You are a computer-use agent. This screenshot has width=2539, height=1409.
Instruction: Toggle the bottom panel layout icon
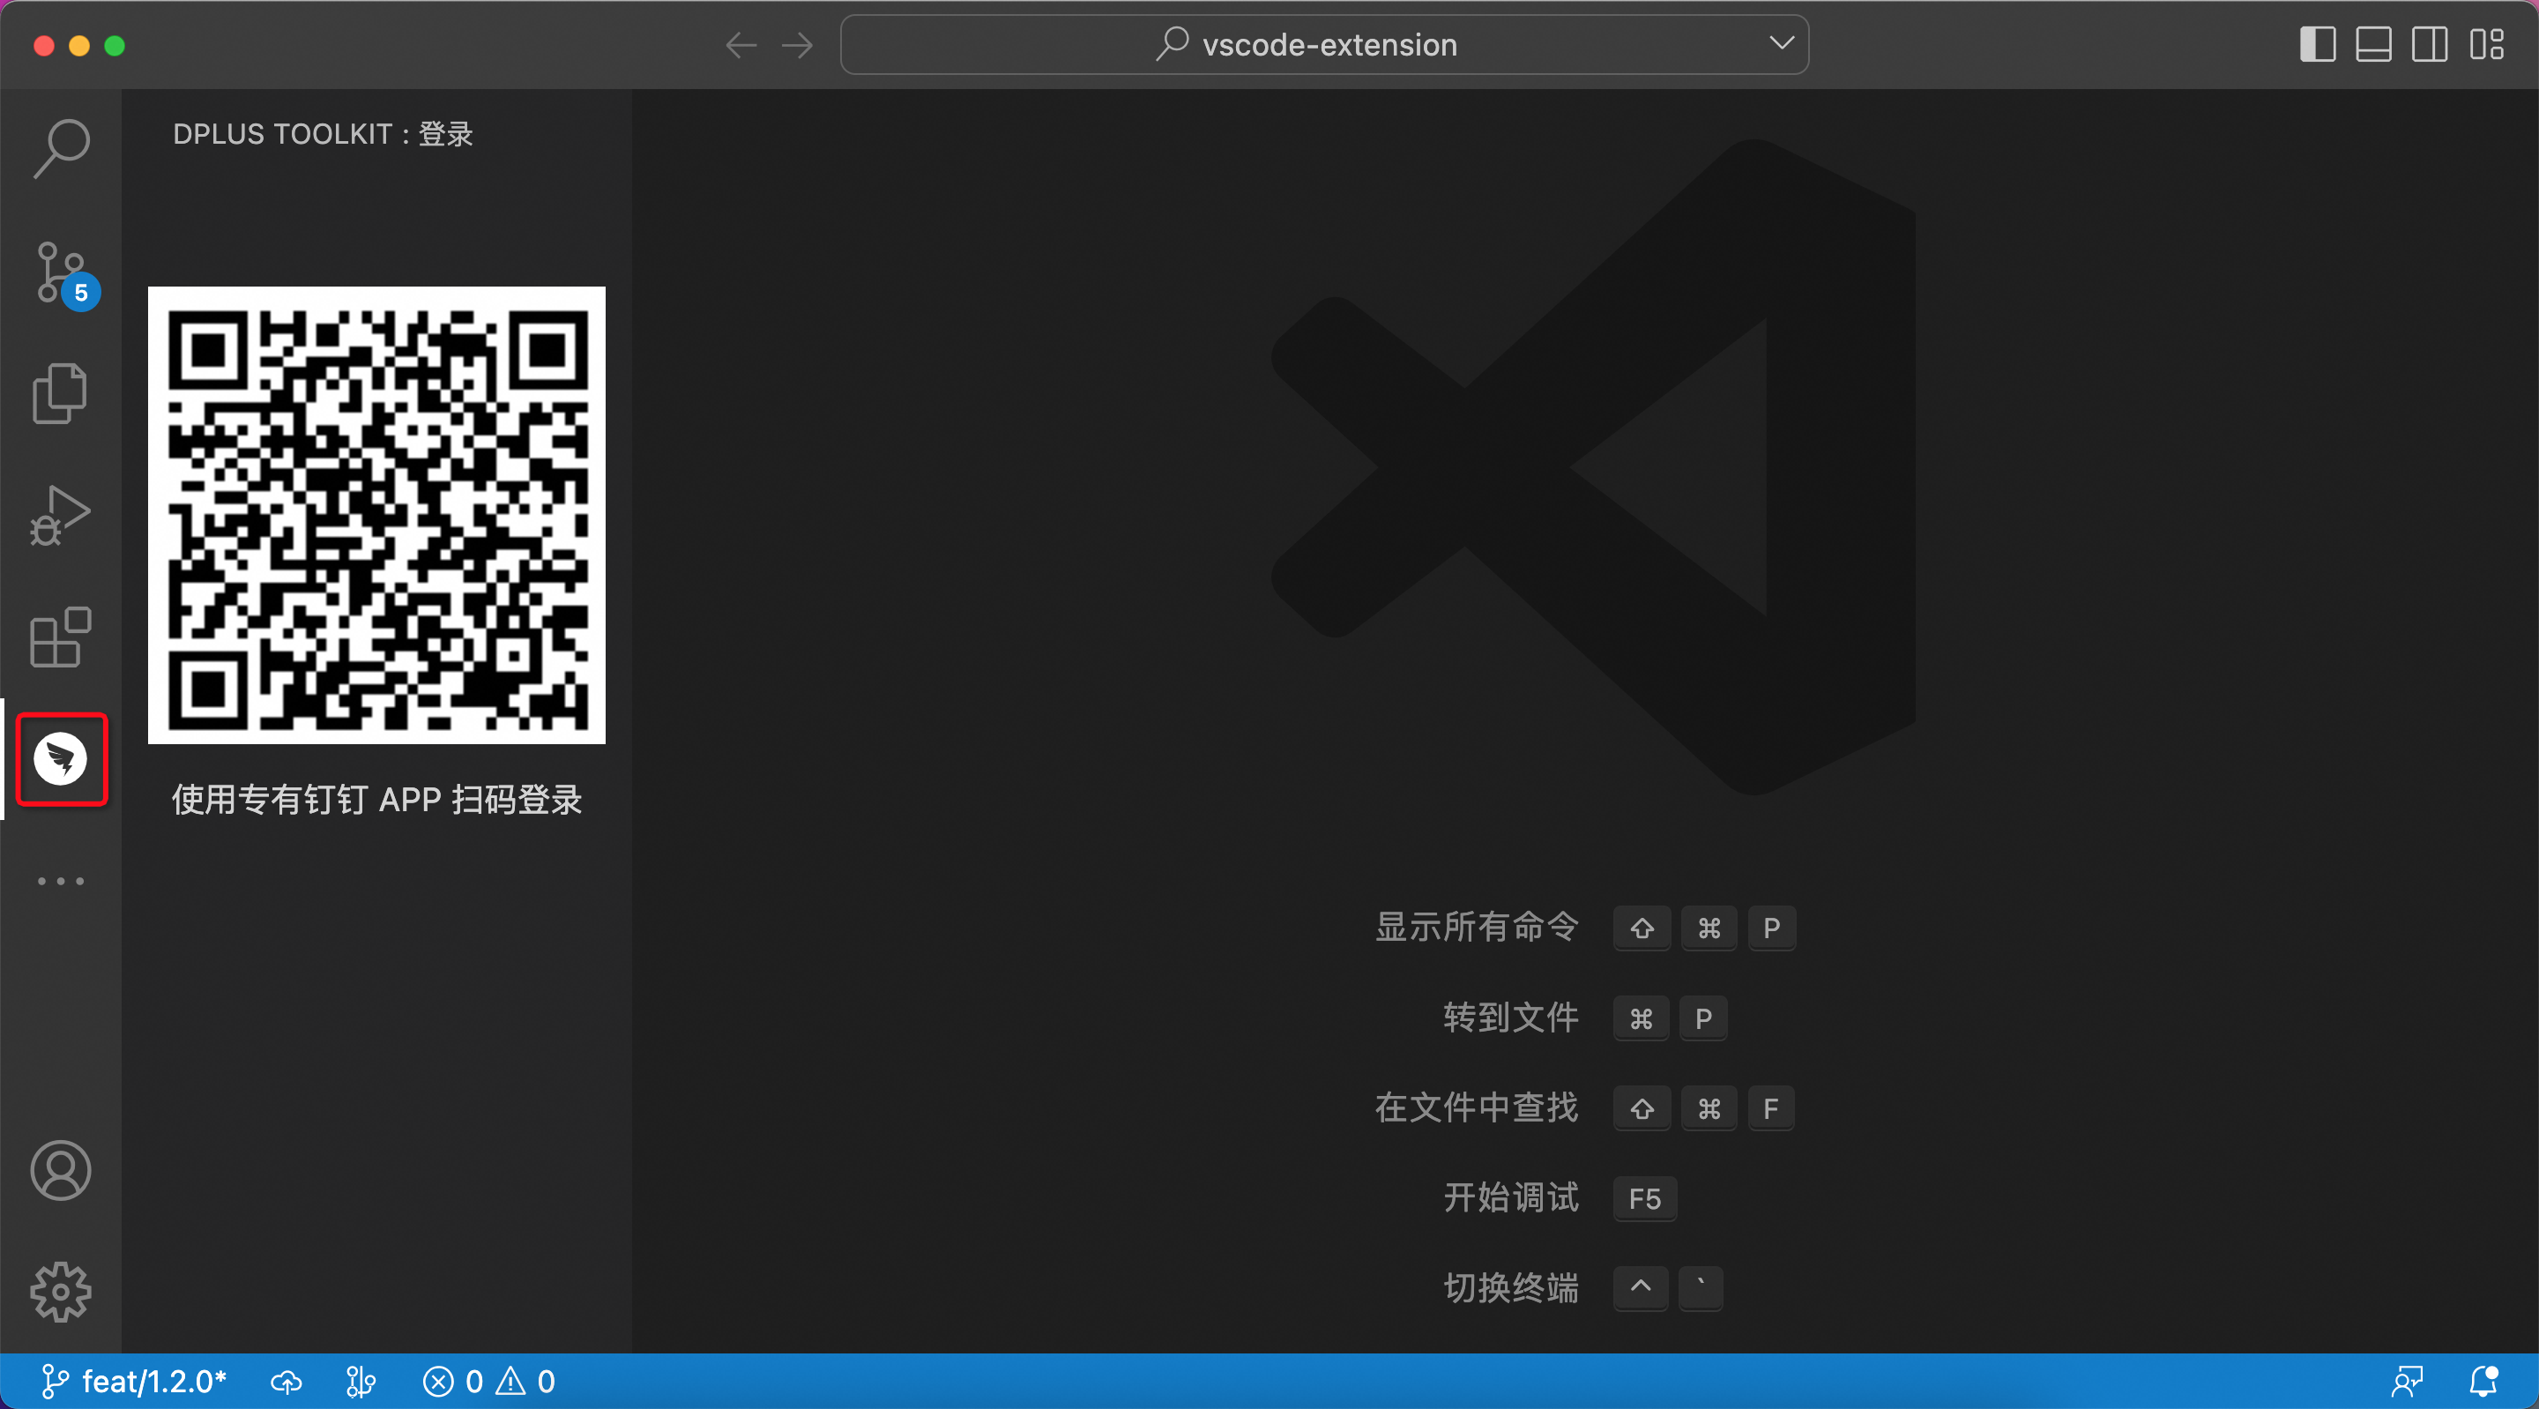pyautogui.click(x=2373, y=44)
